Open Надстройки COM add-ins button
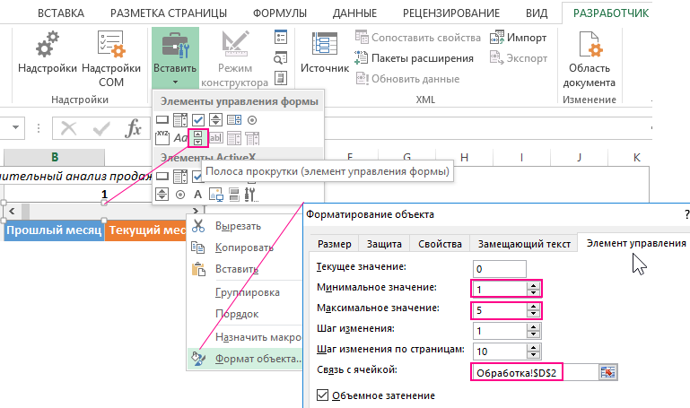Screen dimensions: 690x408 point(111,58)
